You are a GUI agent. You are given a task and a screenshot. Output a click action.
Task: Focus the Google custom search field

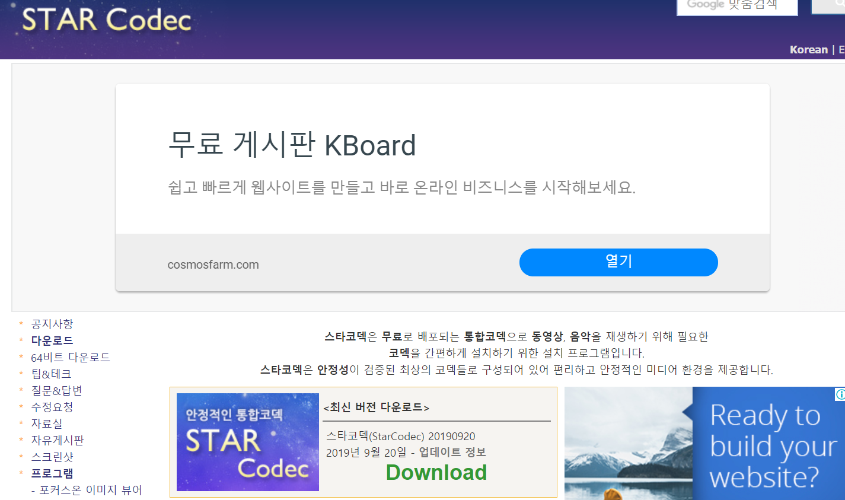(737, 6)
